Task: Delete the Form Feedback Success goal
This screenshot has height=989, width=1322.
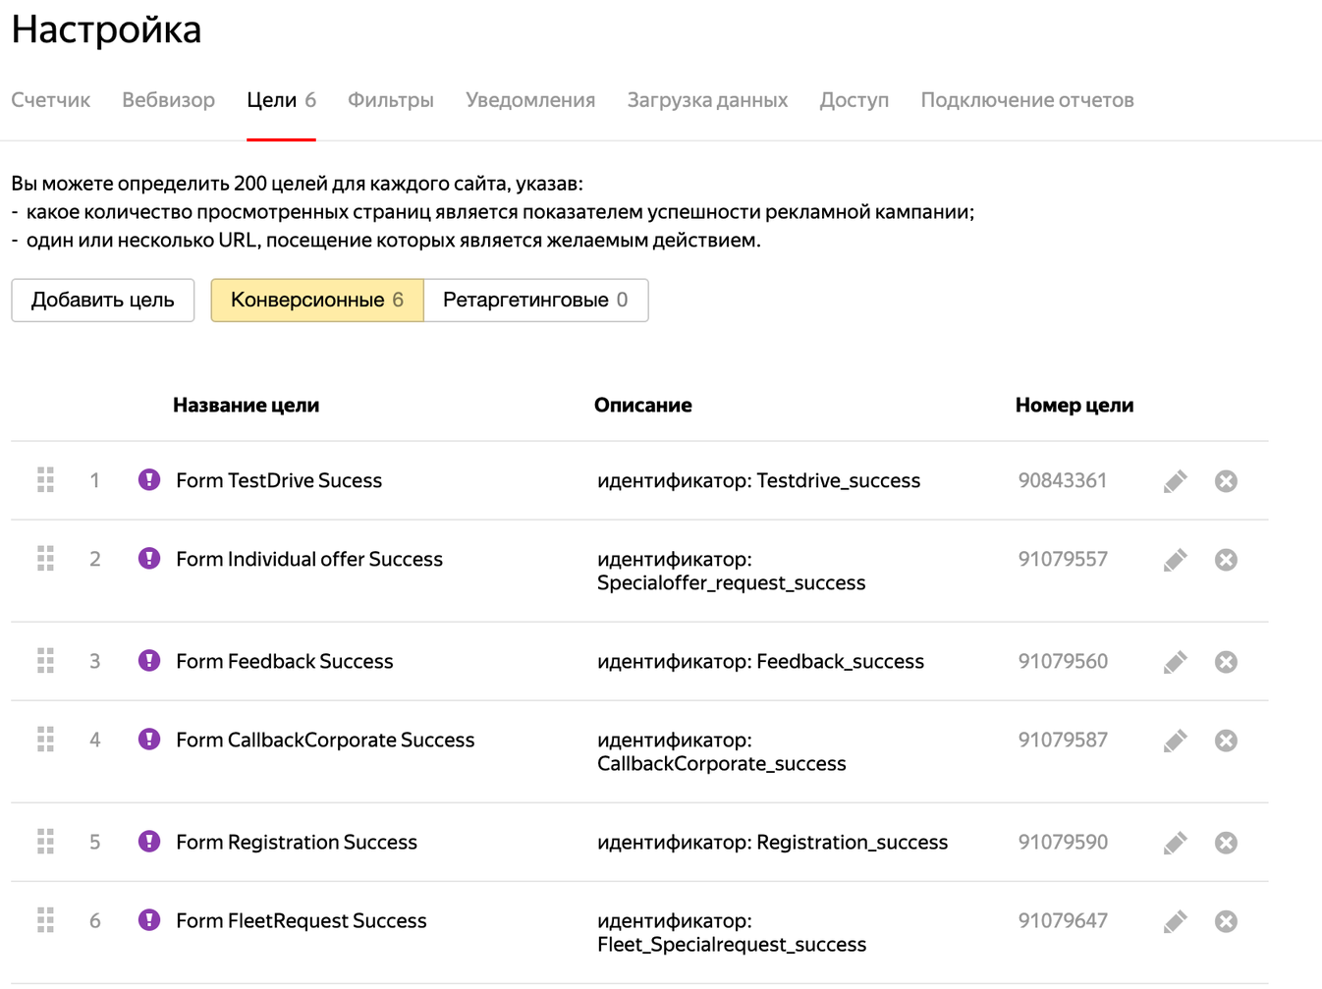Action: (x=1226, y=662)
